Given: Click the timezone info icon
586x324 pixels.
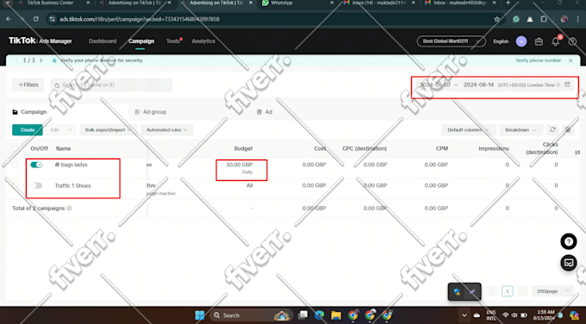Looking at the screenshot, I should click(x=558, y=85).
